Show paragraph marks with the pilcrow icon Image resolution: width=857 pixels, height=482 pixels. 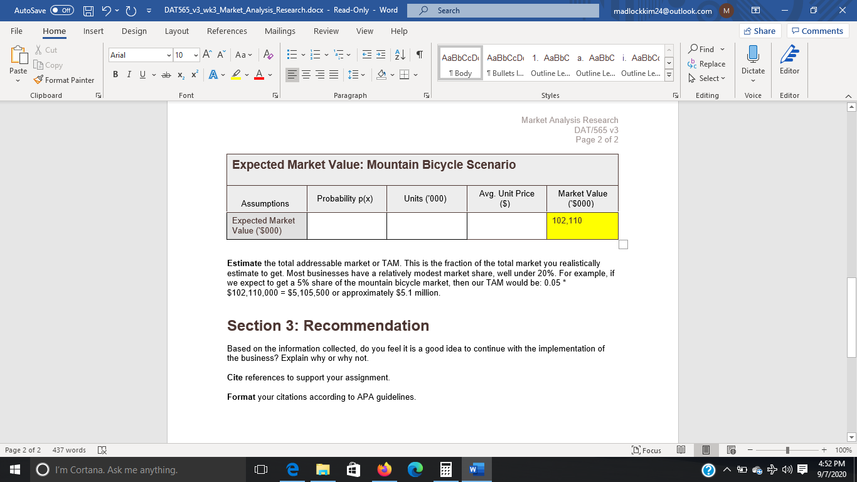pos(418,55)
